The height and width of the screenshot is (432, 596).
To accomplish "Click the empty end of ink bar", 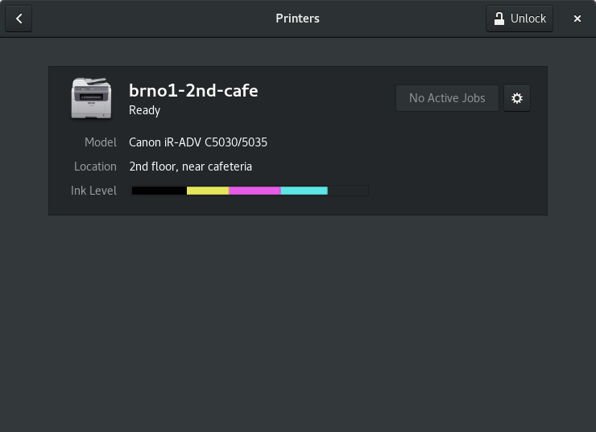I will [x=348, y=191].
